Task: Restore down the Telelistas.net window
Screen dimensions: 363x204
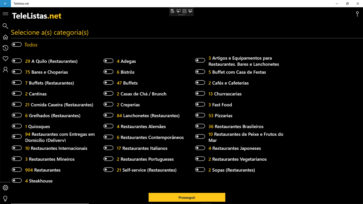Action: [x=347, y=4]
